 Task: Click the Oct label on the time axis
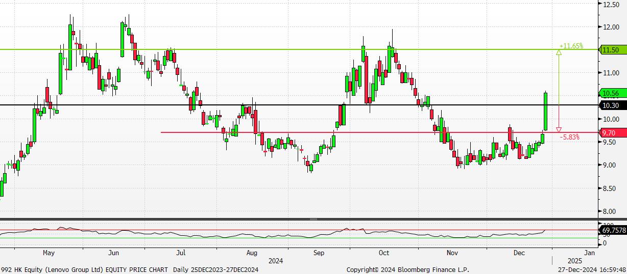384,253
